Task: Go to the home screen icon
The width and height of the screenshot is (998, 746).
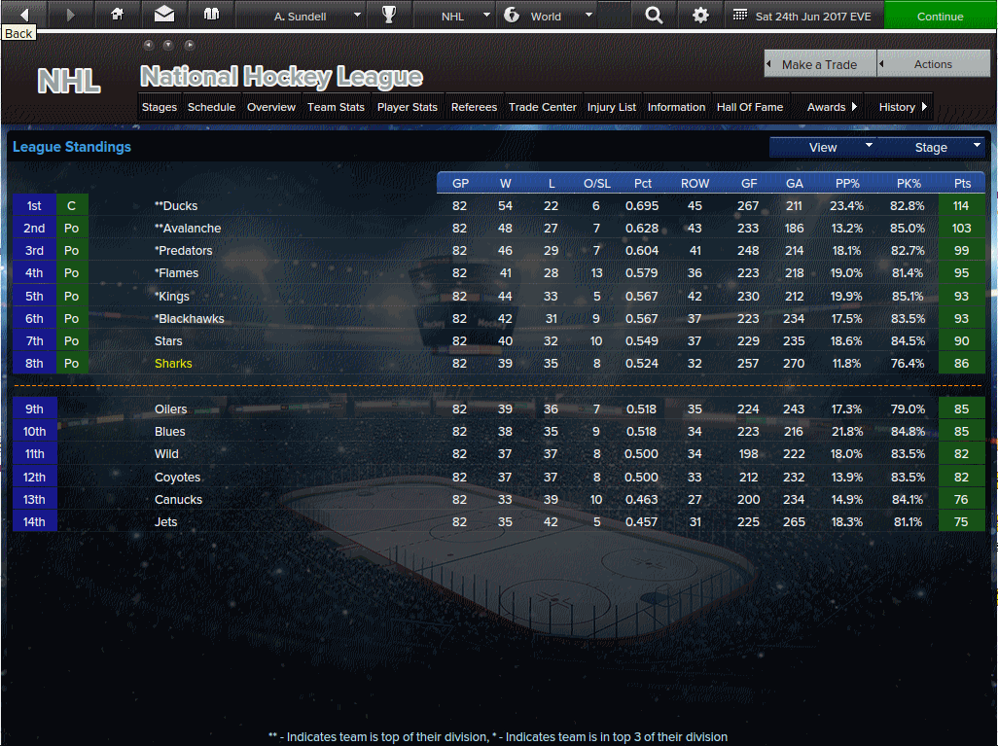Action: 117,14
